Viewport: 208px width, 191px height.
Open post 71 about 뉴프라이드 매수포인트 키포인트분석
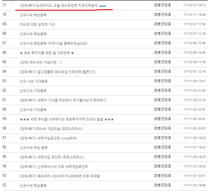point(59,5)
